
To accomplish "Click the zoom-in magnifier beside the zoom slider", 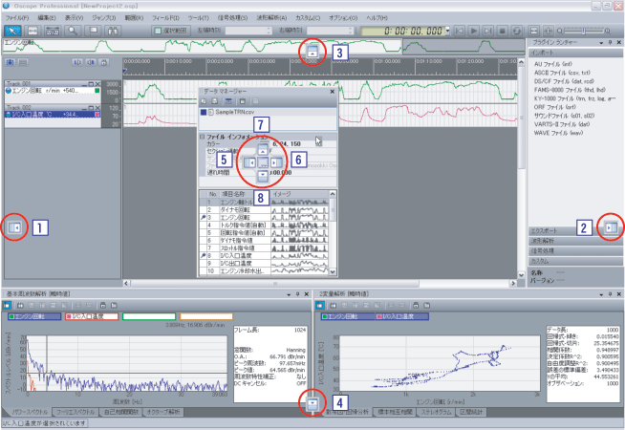I will click(608, 31).
